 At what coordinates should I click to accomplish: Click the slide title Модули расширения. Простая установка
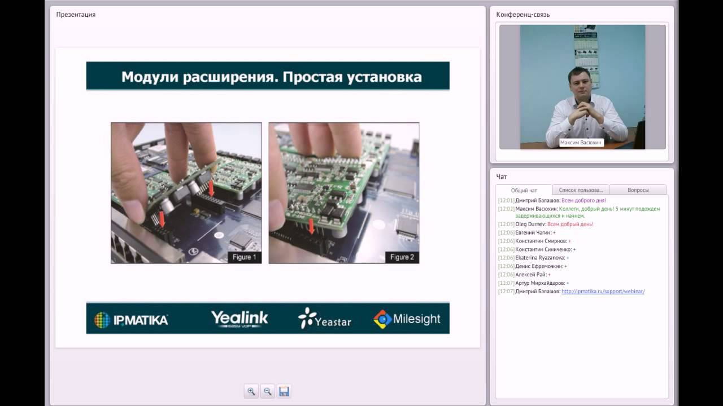pos(272,76)
